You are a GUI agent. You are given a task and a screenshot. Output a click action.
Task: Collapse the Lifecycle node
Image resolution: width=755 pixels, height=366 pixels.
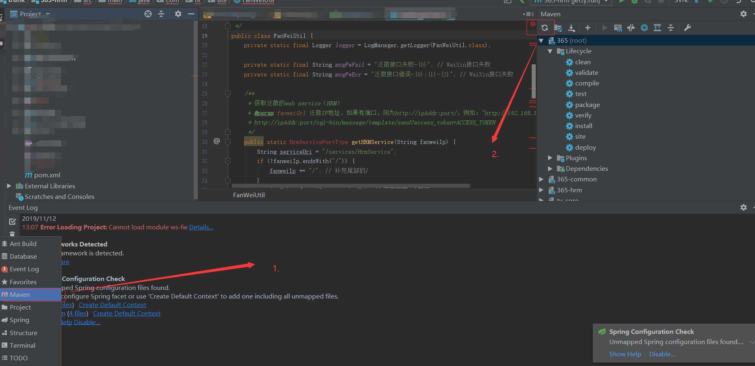tap(550, 51)
